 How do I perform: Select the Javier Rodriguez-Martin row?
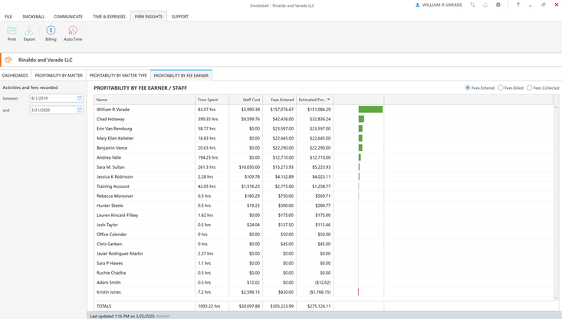point(324,253)
